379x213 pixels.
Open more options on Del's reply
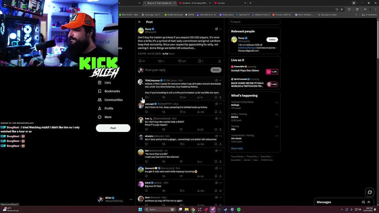point(220,151)
